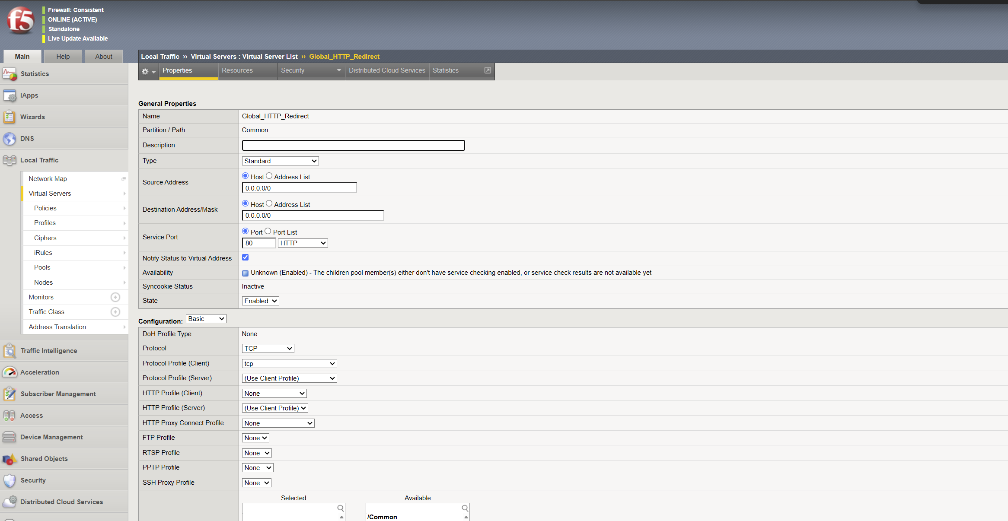Open Subscriber Management icon
The width and height of the screenshot is (1008, 521).
click(10, 394)
